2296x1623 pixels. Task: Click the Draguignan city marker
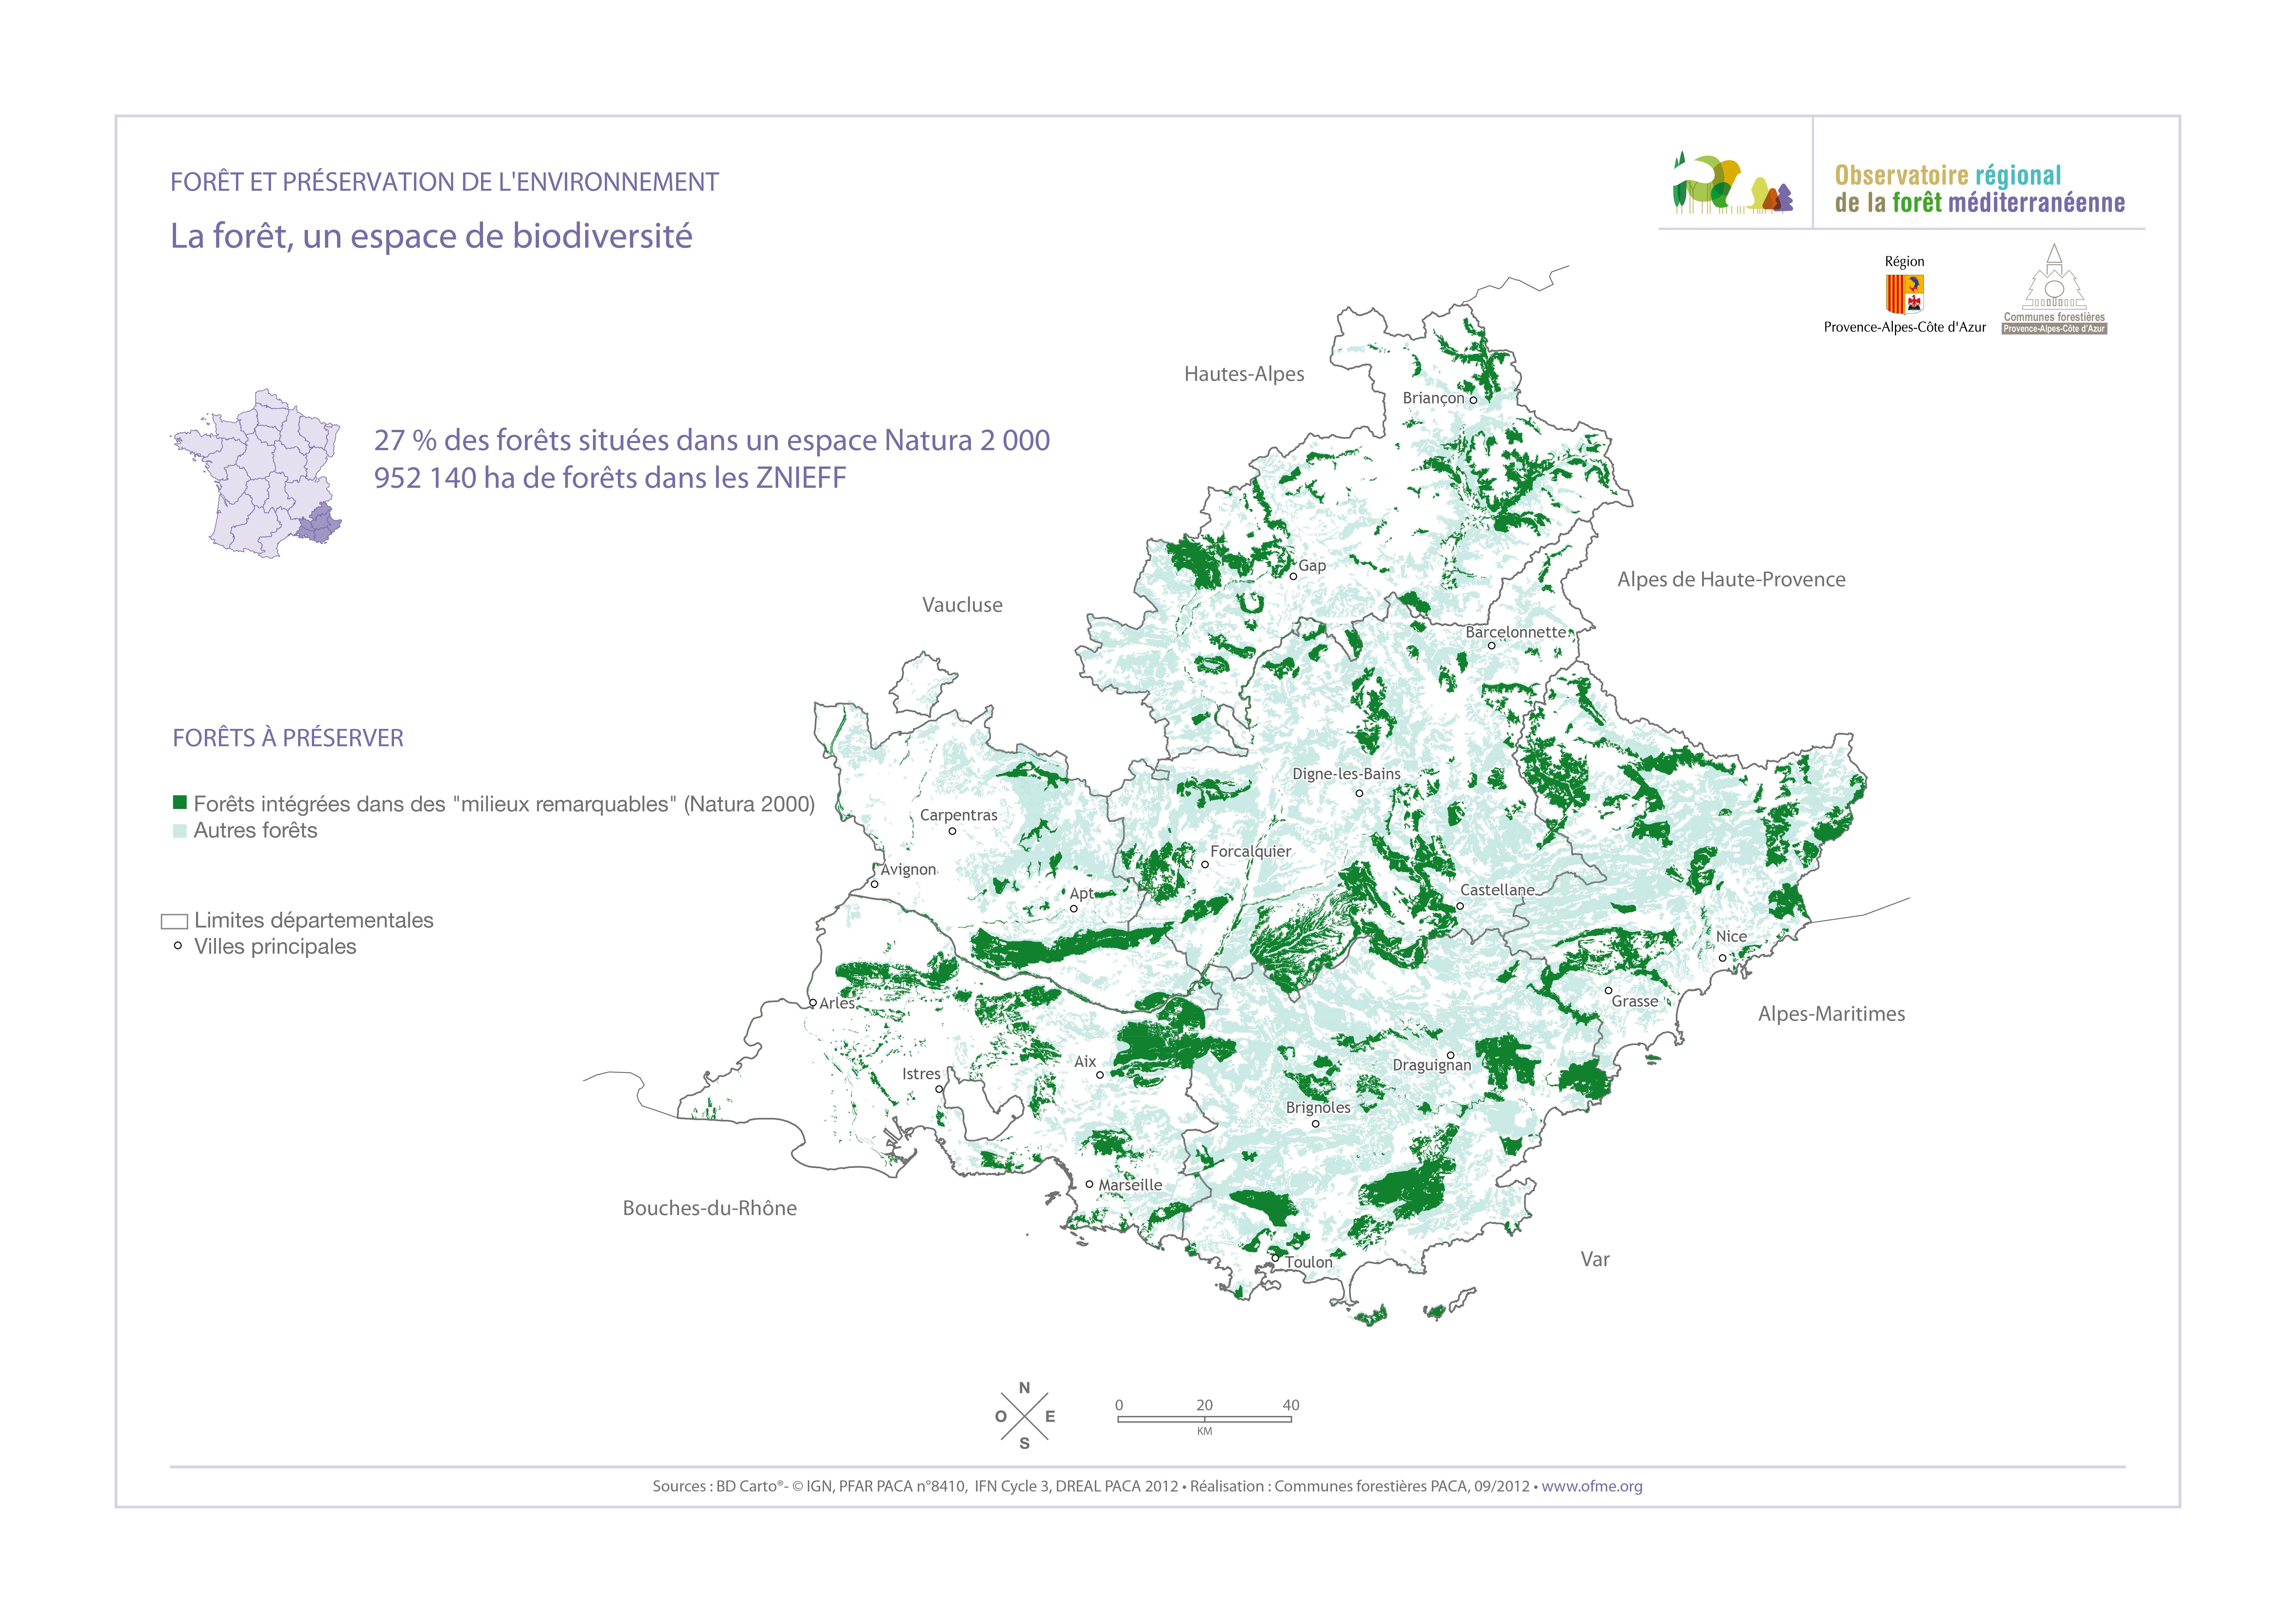(x=1450, y=1055)
